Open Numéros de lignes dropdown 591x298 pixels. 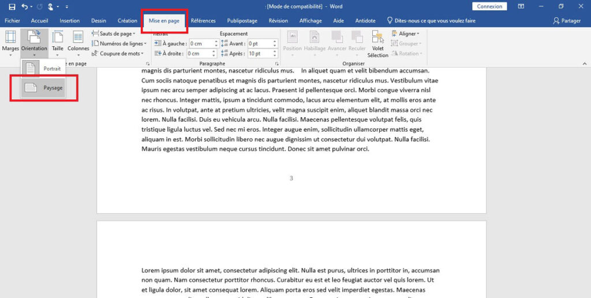(119, 43)
